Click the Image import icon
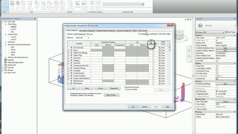This screenshot has width=238, height=134. [x=78, y=5]
